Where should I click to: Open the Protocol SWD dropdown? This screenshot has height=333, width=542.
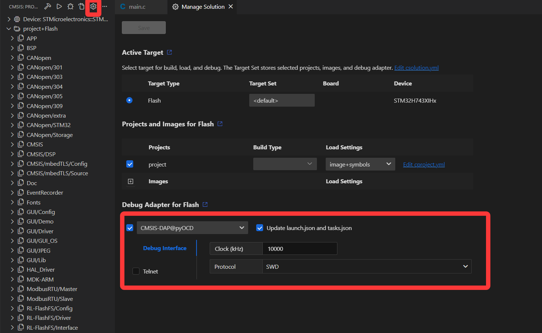click(366, 267)
